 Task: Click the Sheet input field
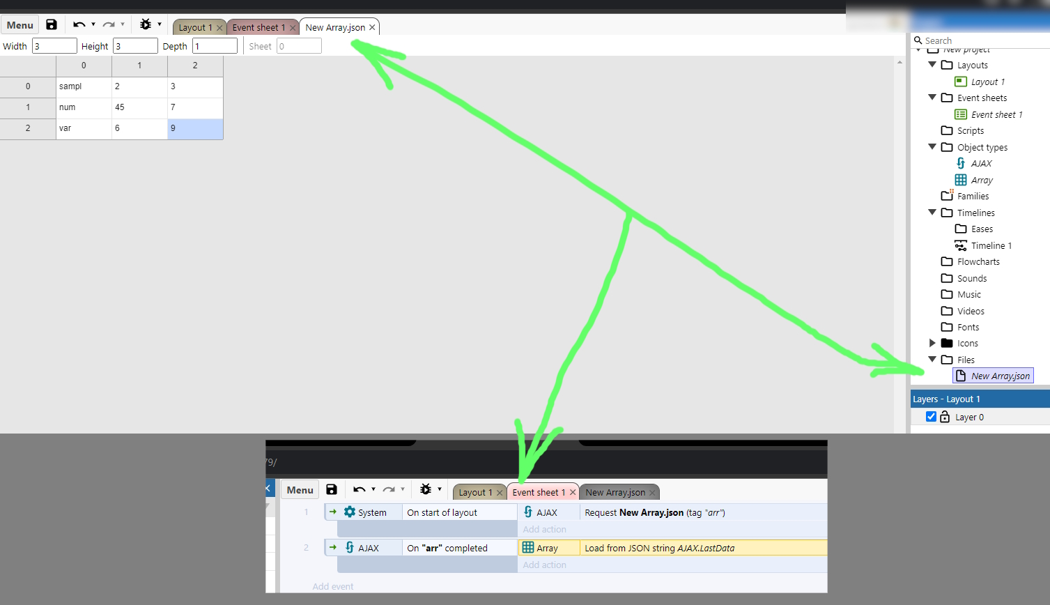pyautogui.click(x=299, y=46)
